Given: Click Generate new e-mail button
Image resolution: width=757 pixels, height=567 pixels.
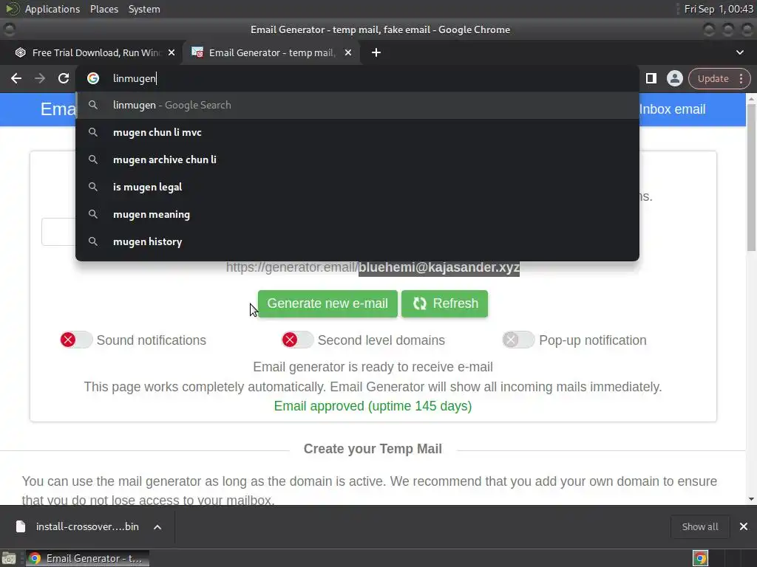Looking at the screenshot, I should tap(327, 303).
